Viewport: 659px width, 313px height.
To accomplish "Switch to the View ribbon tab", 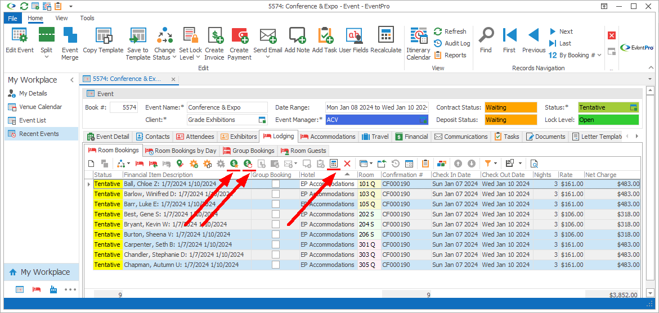I will click(x=61, y=18).
